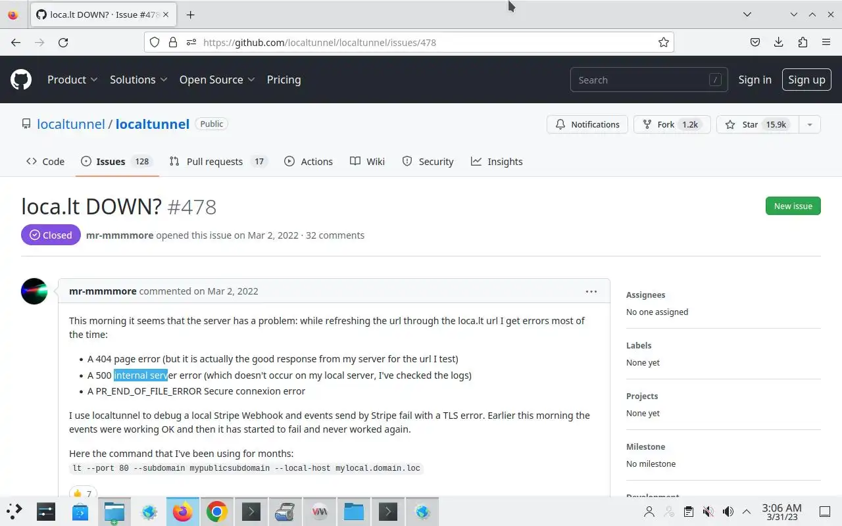Click the Sign up button
Image resolution: width=842 pixels, height=526 pixels.
click(x=806, y=80)
